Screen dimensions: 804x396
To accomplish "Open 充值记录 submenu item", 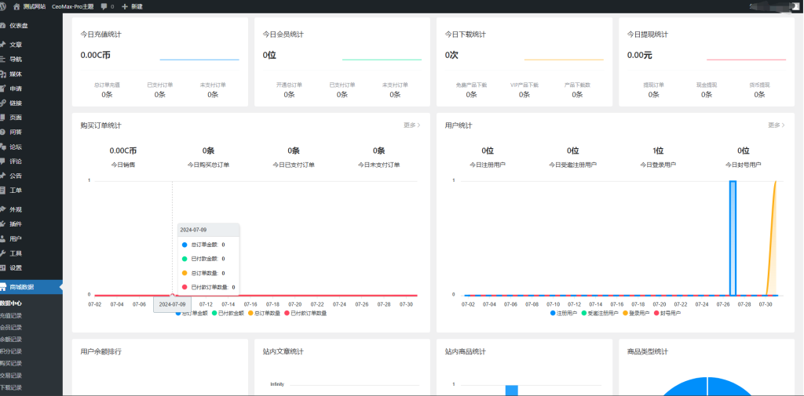I will [11, 315].
